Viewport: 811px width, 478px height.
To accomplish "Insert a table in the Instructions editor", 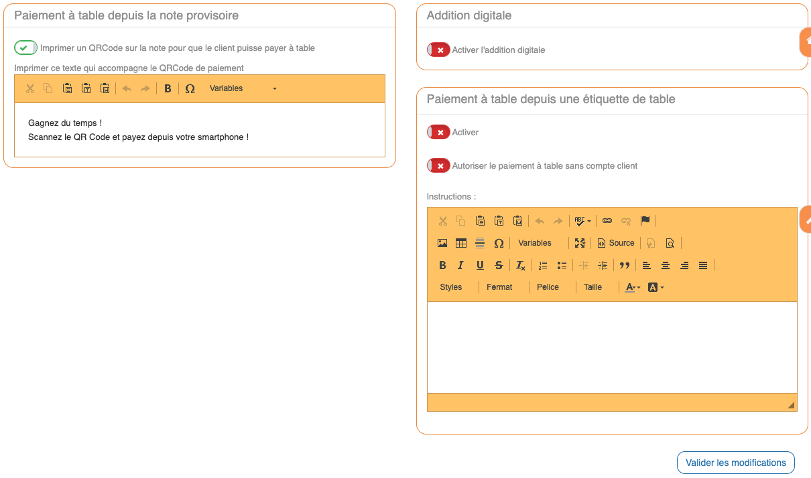I will [x=461, y=243].
